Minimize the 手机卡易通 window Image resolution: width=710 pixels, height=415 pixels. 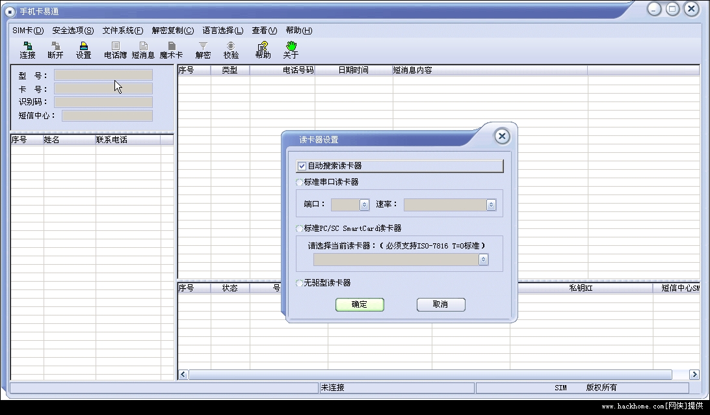click(x=654, y=9)
